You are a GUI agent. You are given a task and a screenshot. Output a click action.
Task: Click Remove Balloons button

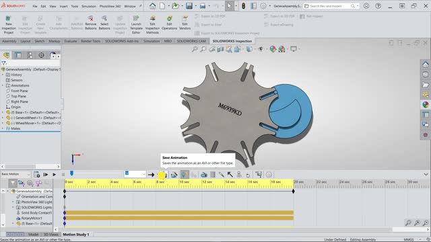pyautogui.click(x=91, y=23)
